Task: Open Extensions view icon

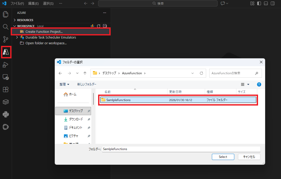Action: click(5, 89)
